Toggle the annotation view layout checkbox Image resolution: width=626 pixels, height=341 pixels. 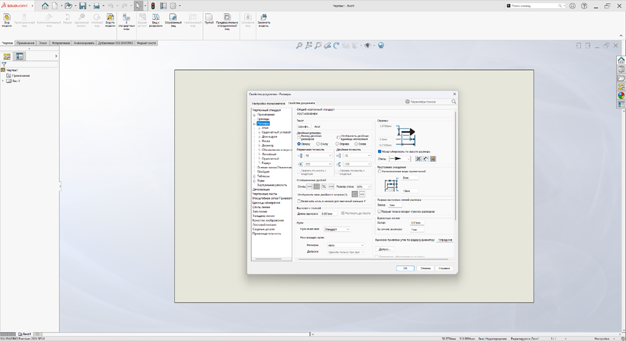(380, 171)
